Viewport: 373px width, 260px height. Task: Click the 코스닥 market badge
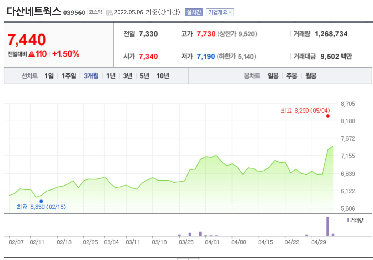click(95, 12)
